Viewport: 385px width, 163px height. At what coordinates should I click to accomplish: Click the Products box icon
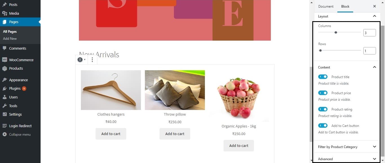pyautogui.click(x=5, y=68)
